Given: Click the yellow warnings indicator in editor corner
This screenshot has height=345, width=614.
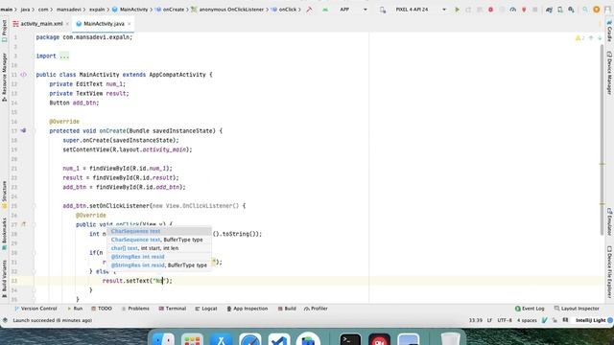Looking at the screenshot, I should click(579, 38).
